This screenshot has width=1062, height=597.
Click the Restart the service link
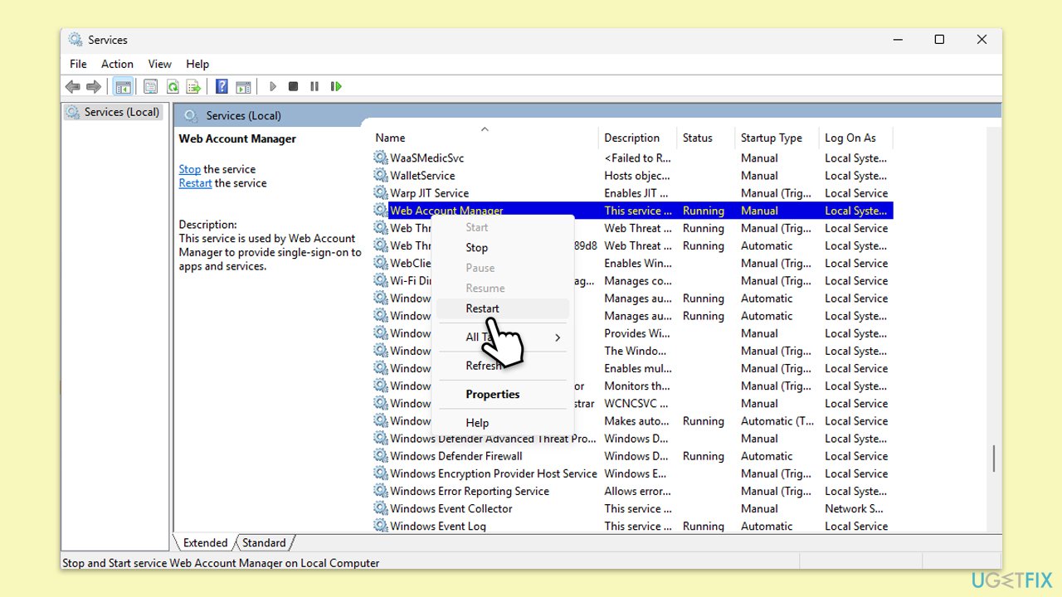tap(195, 183)
